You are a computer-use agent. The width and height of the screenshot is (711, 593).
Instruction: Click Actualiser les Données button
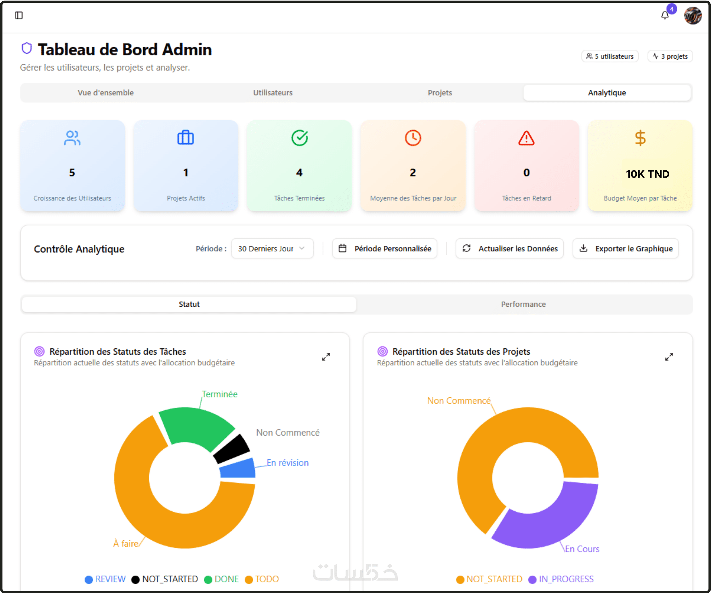coord(509,248)
